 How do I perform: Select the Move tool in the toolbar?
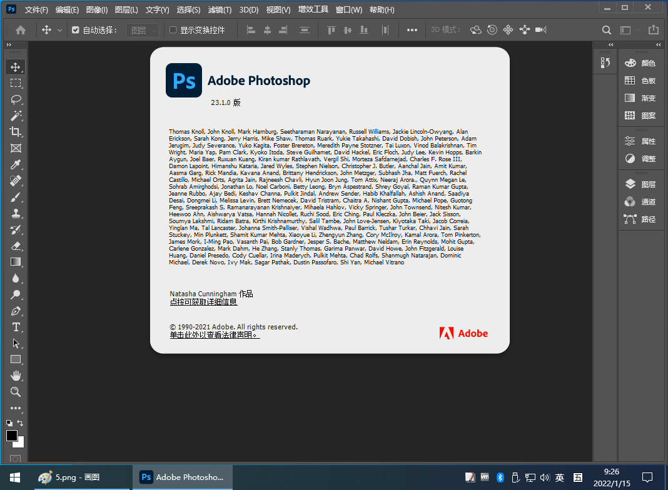point(16,67)
